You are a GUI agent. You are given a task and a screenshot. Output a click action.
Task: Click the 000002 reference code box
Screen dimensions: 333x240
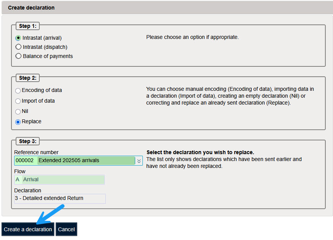[x=25, y=161]
